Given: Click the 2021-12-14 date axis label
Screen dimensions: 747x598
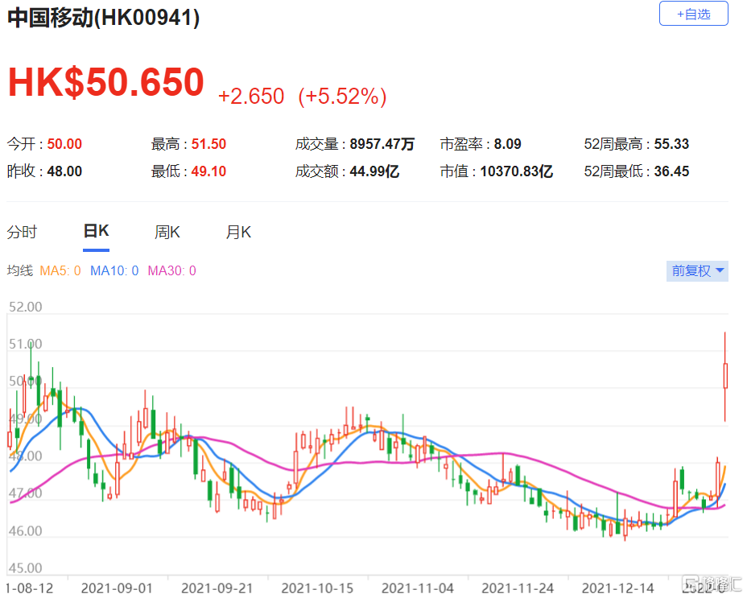Looking at the screenshot, I should pos(615,588).
